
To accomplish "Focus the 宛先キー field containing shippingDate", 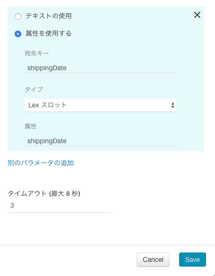I will click(x=100, y=68).
